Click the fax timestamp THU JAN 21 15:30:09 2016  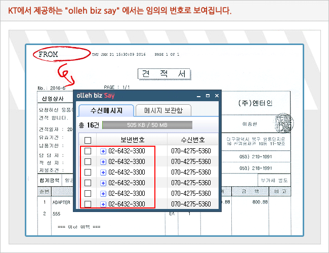click(x=119, y=55)
